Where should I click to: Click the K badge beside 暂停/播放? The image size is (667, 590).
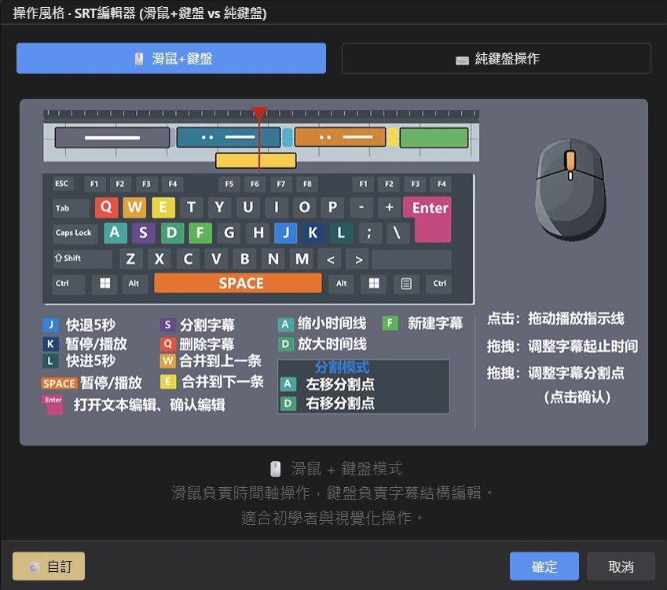[50, 343]
